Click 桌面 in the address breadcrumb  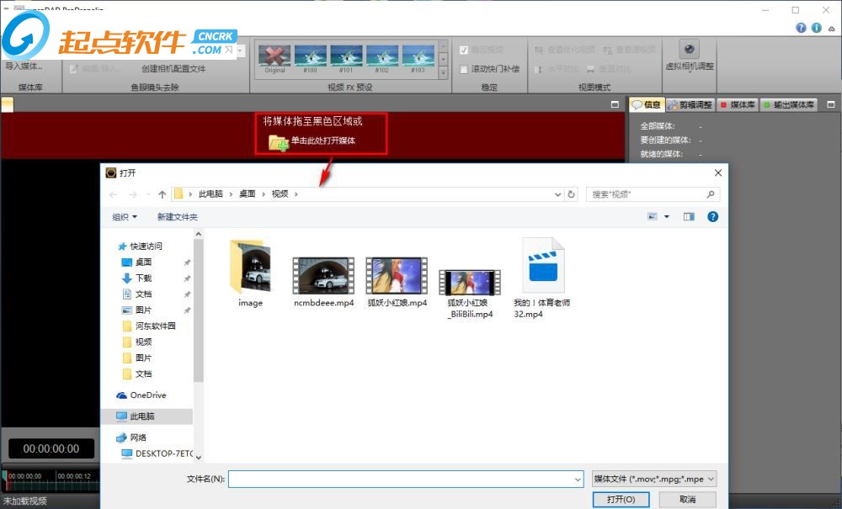247,194
